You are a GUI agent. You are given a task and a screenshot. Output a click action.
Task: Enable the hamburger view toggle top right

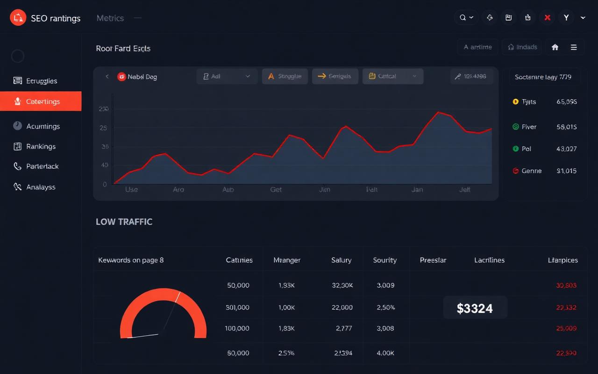point(574,47)
